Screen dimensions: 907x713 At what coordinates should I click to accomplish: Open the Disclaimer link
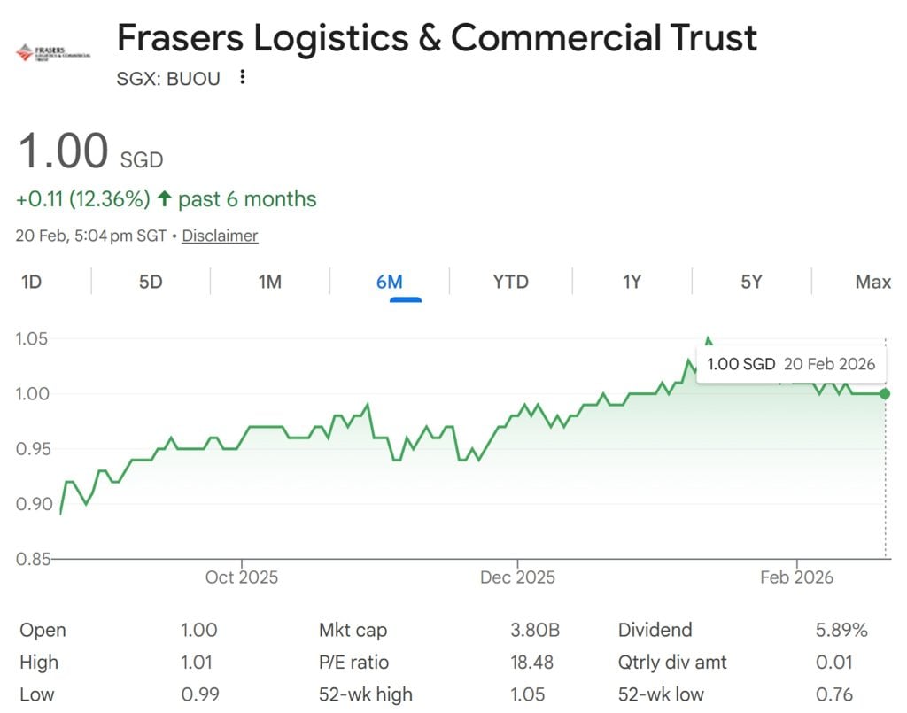(x=220, y=236)
